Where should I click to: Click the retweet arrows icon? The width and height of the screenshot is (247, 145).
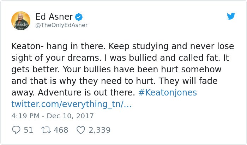click(46, 130)
